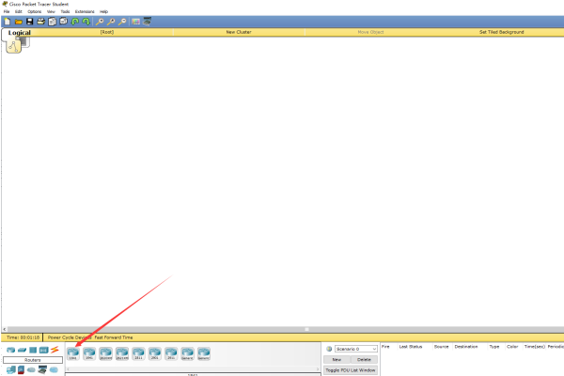
Task: Open the Help menu
Action: click(104, 11)
